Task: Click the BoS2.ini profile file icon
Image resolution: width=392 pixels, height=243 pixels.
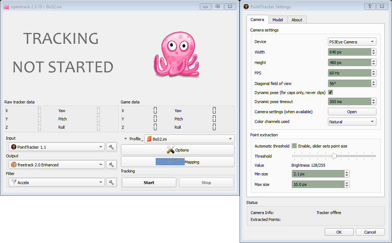Action: point(149,139)
